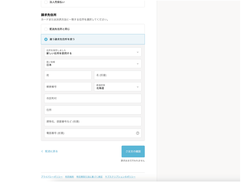Click the 名 (任意) first name field
Image resolution: width=243 pixels, height=182 pixels.
pyautogui.click(x=118, y=75)
